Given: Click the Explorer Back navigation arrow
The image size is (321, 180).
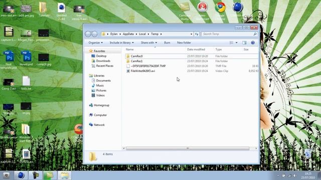Looking at the screenshot, I should (88, 34).
